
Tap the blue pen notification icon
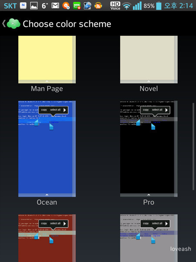(x=88, y=6)
